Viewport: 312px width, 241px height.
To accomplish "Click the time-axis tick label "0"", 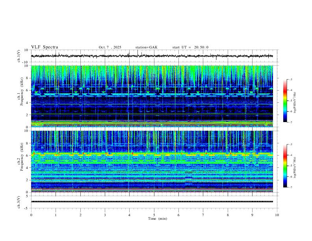I will tap(31, 215).
